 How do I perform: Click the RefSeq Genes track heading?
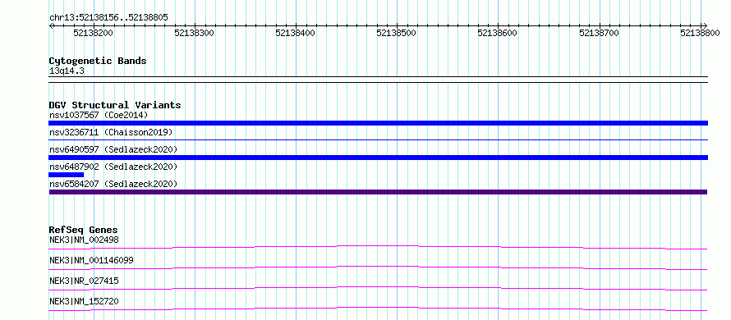point(84,230)
